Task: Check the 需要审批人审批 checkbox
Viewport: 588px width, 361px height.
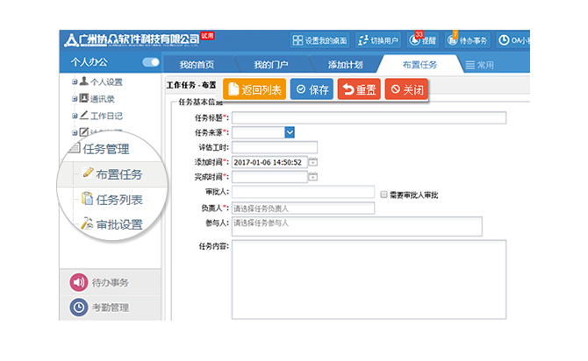Action: [384, 193]
